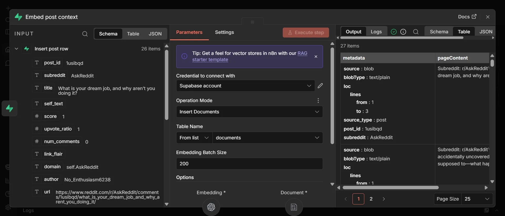Open the Parameters tab
Image resolution: width=505 pixels, height=216 pixels.
point(189,32)
